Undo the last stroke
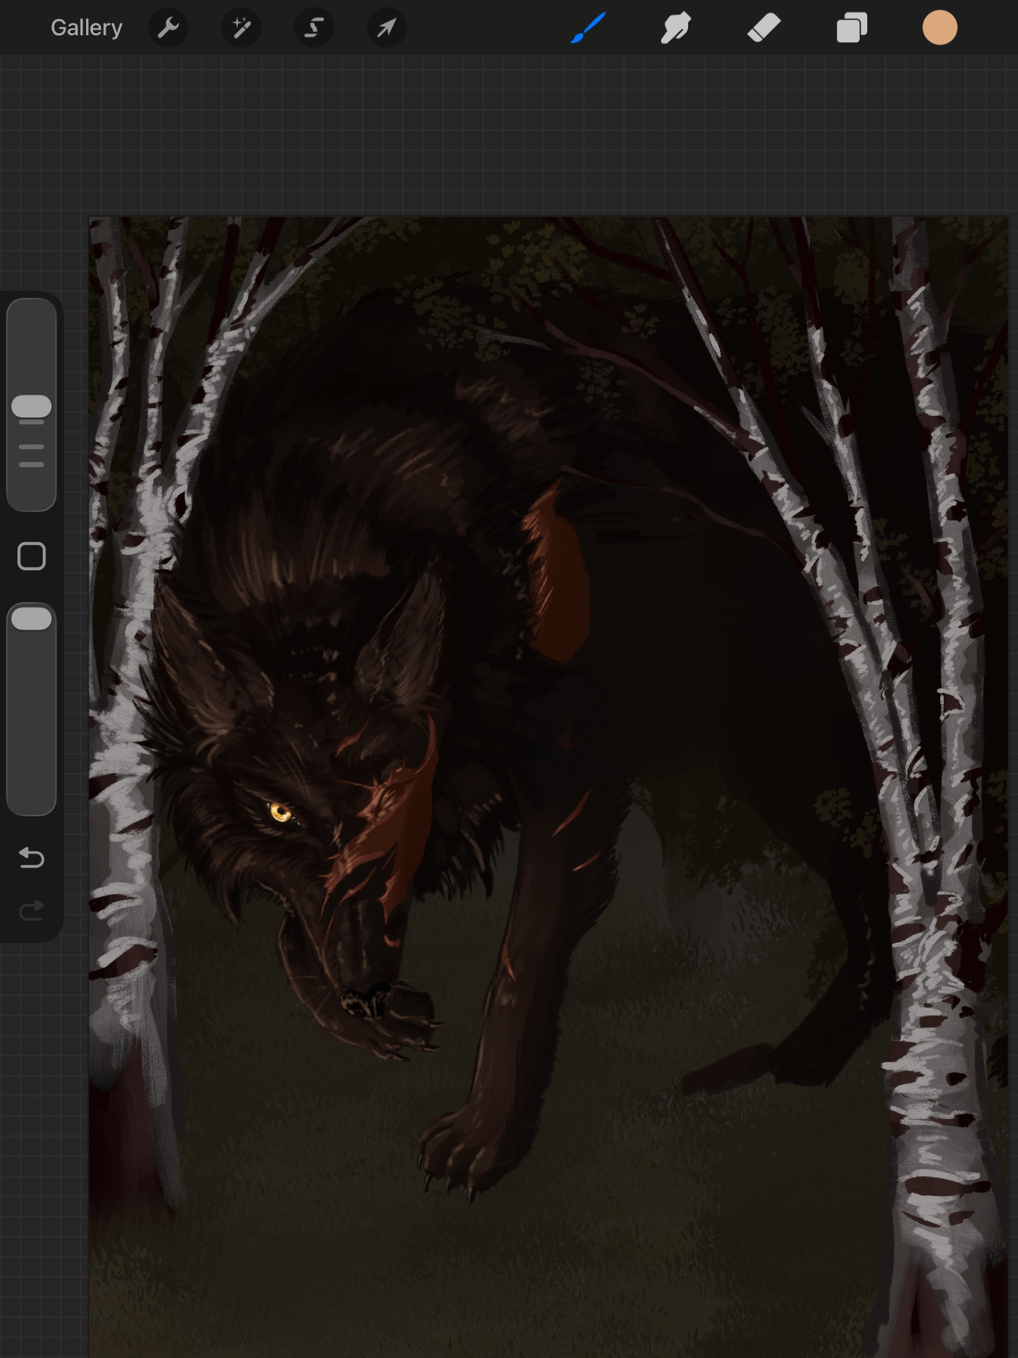The width and height of the screenshot is (1018, 1358). (x=31, y=858)
